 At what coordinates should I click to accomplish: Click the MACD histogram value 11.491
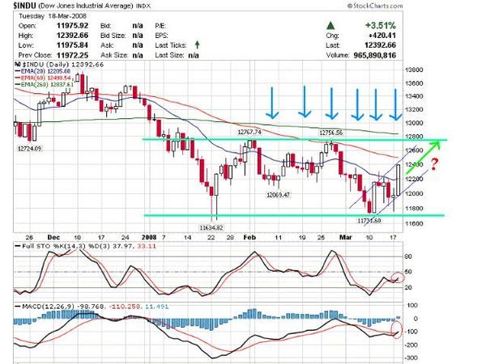click(x=157, y=307)
